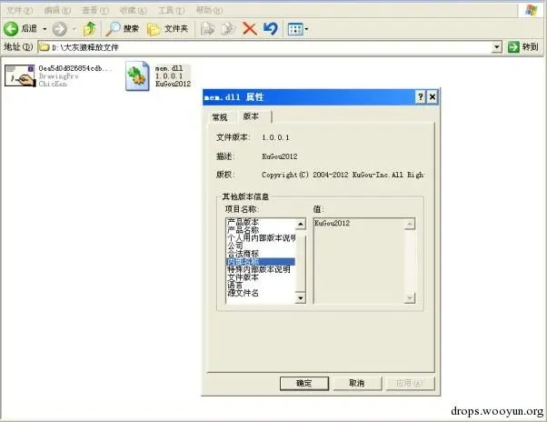
Task: Click item list scroll up arrow
Action: 301,224
